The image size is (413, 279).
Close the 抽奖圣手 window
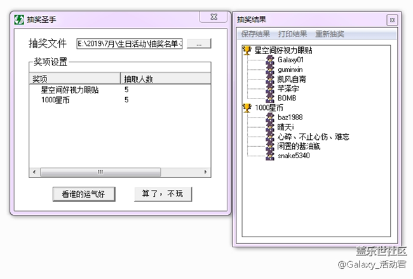(x=213, y=17)
